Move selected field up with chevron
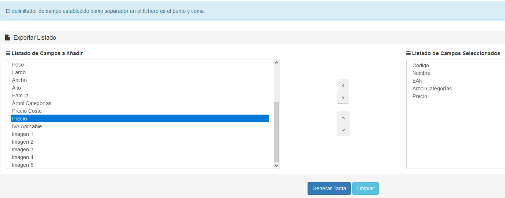The image size is (505, 198). 343,118
